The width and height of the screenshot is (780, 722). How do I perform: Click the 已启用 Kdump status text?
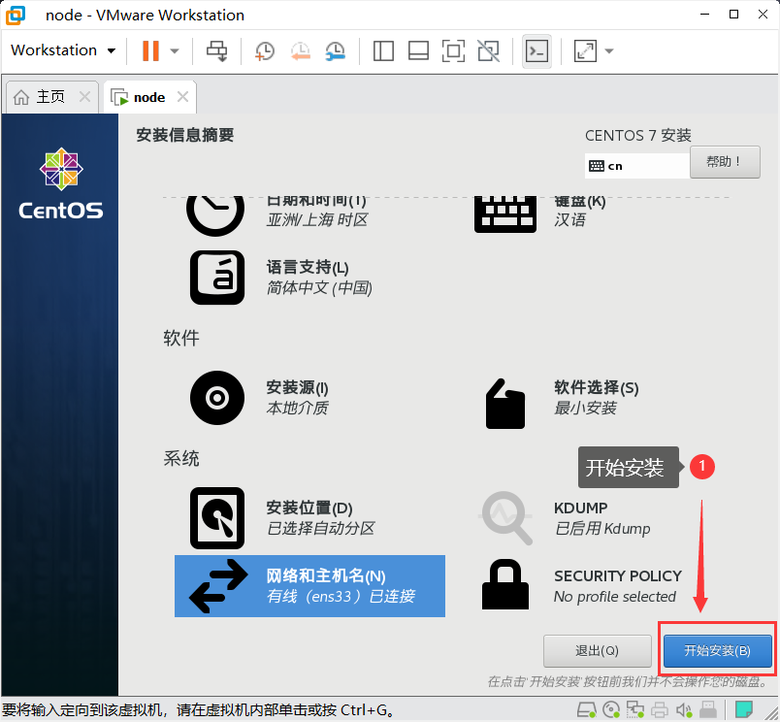coord(602,529)
